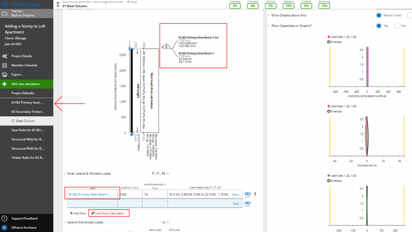Click the ClearCalcs logo icon
Image resolution: width=412 pixels, height=232 pixels.
pyautogui.click(x=5, y=4)
